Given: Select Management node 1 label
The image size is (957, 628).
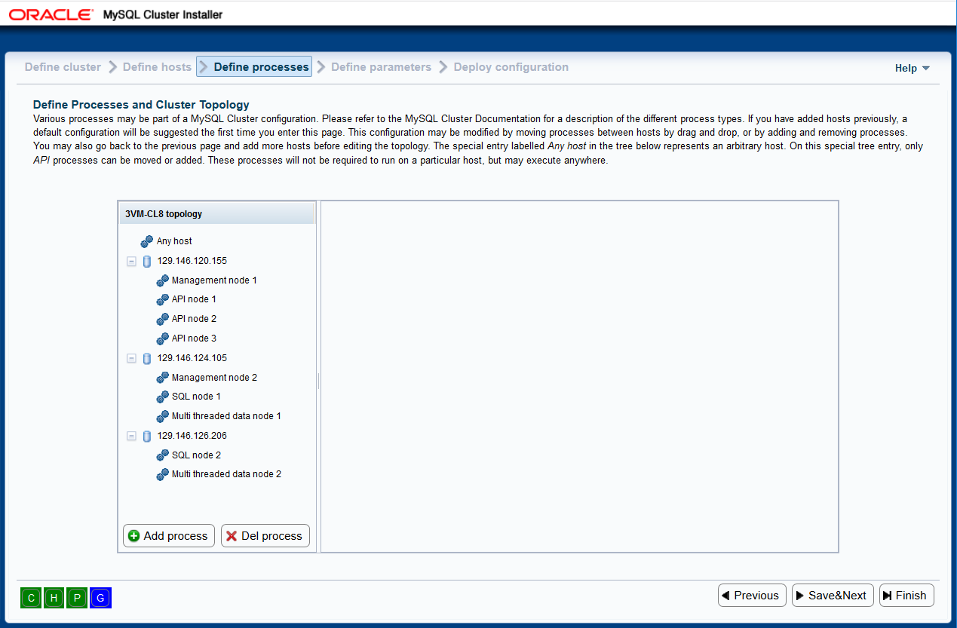Looking at the screenshot, I should [214, 280].
